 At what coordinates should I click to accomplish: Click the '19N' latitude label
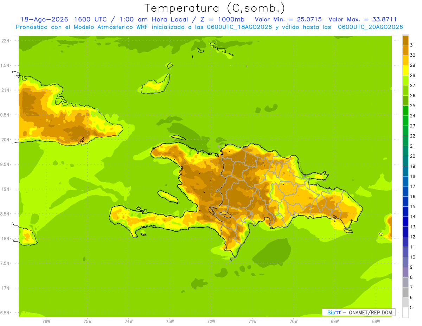(x=5, y=189)
